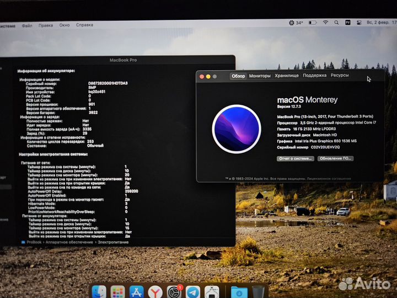Click the 34° temperature monitor menu bar icon
Image resolution: width=397 pixels, height=298 pixels.
point(296,23)
